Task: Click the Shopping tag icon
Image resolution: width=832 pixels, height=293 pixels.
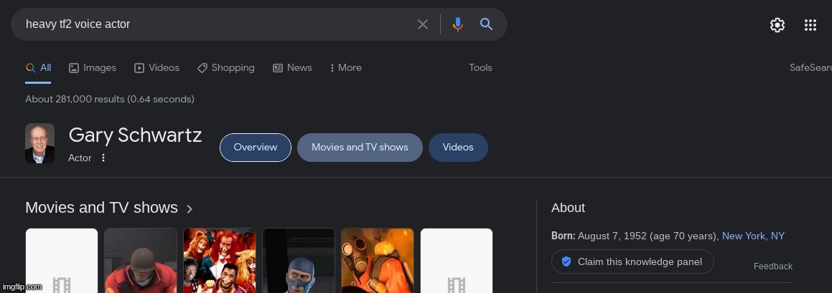Action: 202,68
